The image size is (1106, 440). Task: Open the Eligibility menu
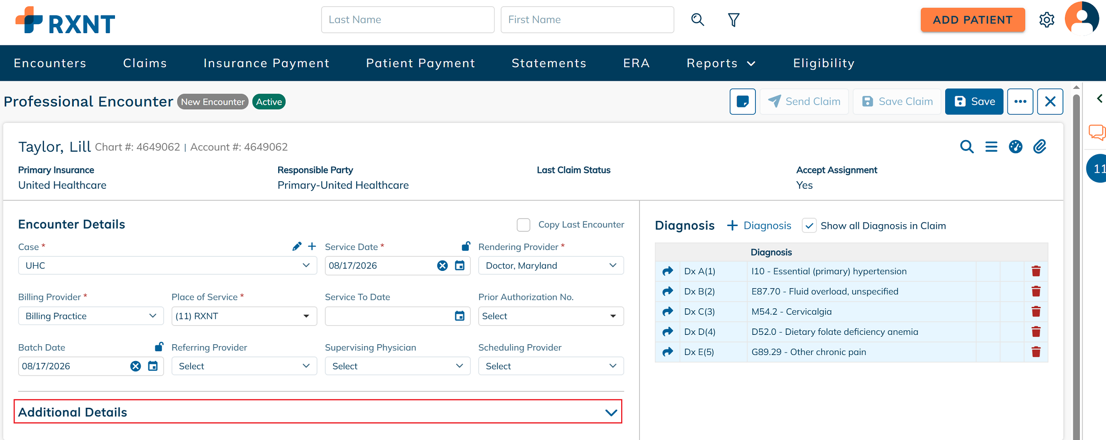click(x=824, y=63)
